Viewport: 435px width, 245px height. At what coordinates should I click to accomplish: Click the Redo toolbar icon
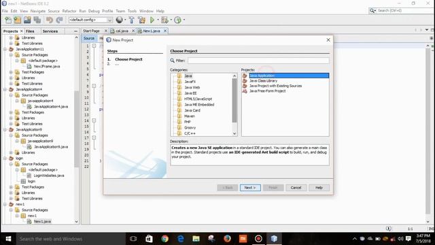tap(59, 20)
